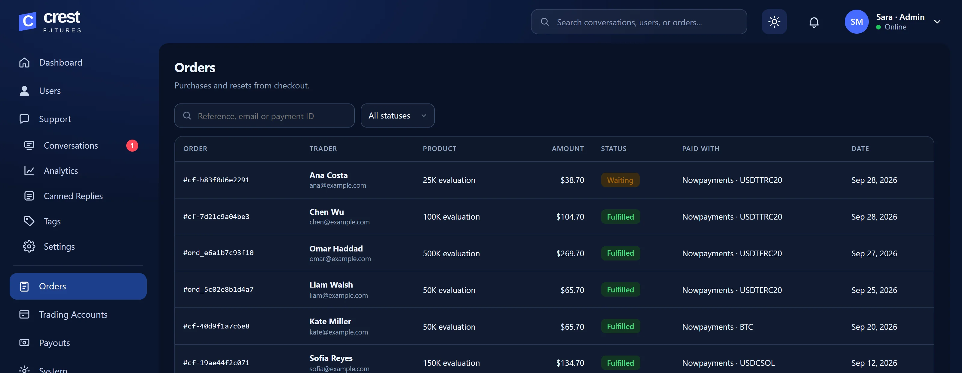The height and width of the screenshot is (373, 962).
Task: Click Fulfilled badge in Liam Walsh row
Action: point(620,290)
